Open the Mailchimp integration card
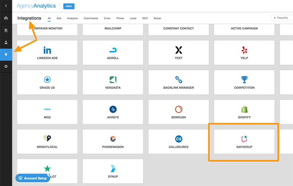The height and width of the screenshot is (186, 293). pyautogui.click(x=113, y=29)
